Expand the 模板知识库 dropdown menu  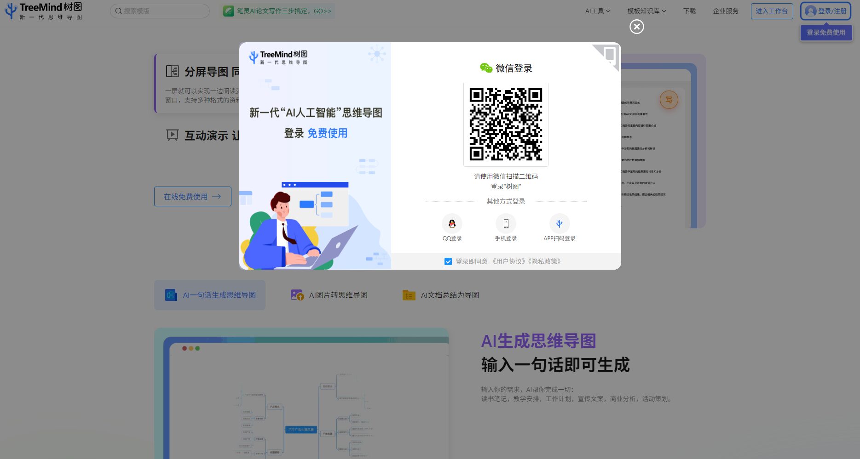(x=646, y=11)
